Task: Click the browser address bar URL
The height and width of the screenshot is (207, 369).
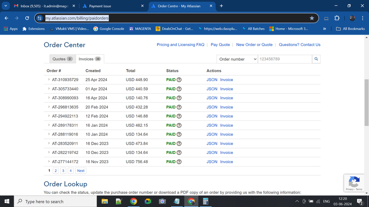Action: (77, 18)
